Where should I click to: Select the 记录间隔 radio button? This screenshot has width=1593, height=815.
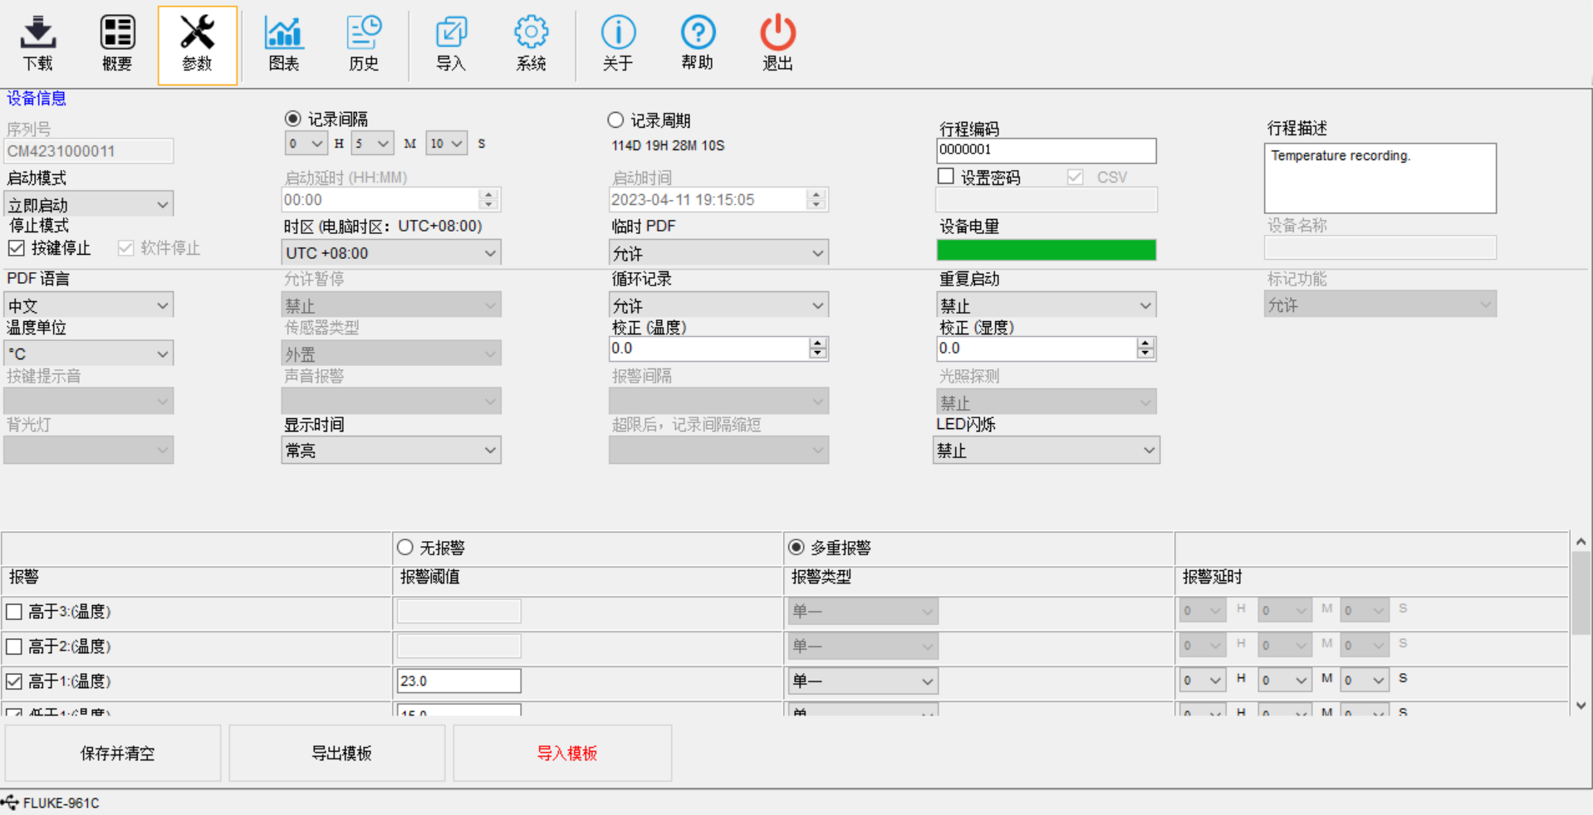[292, 119]
